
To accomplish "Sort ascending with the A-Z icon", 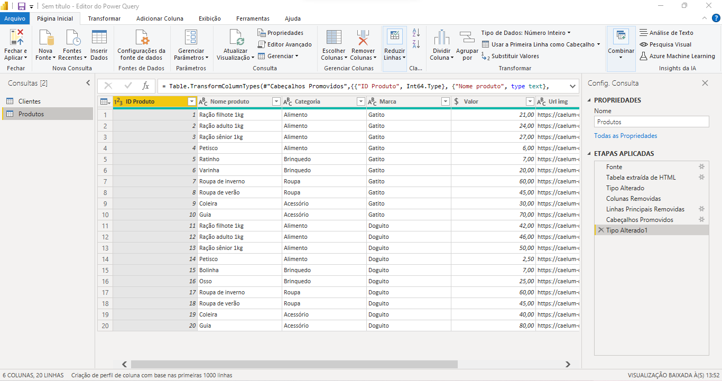I will 416,33.
